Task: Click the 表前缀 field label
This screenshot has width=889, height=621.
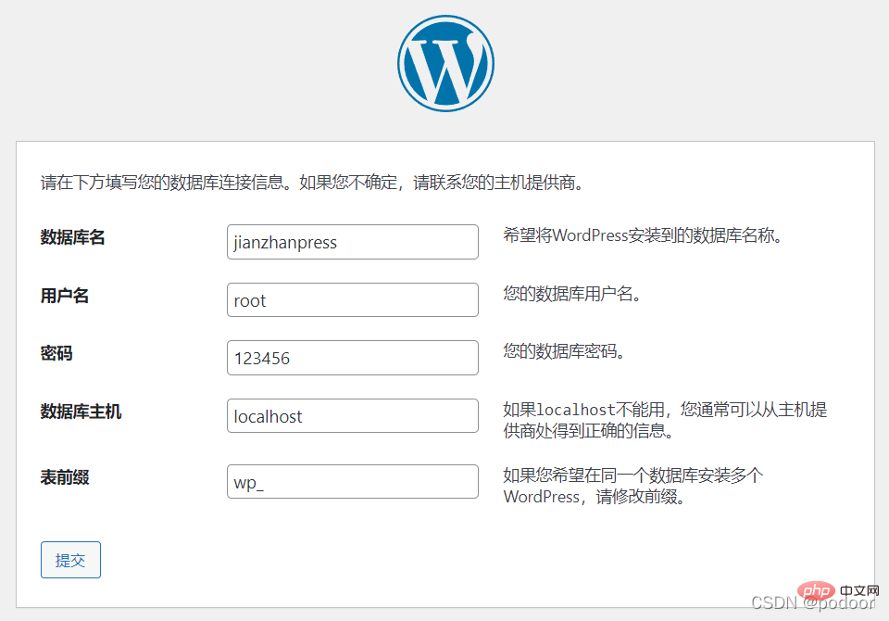Action: tap(65, 477)
